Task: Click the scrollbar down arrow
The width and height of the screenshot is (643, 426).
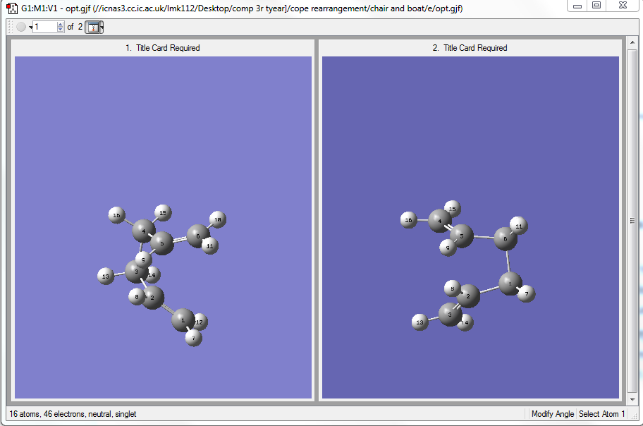Action: (632, 399)
